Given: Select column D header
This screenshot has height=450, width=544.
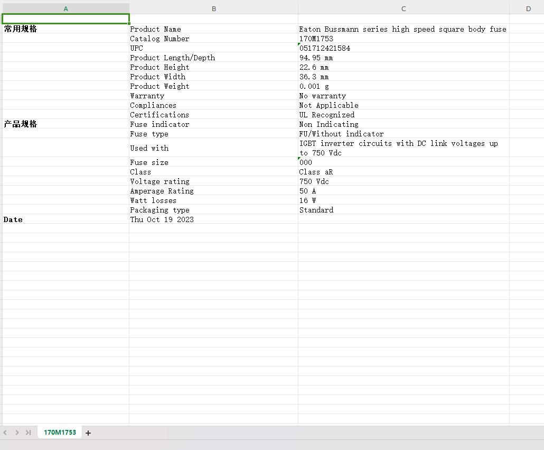Looking at the screenshot, I should (x=528, y=8).
